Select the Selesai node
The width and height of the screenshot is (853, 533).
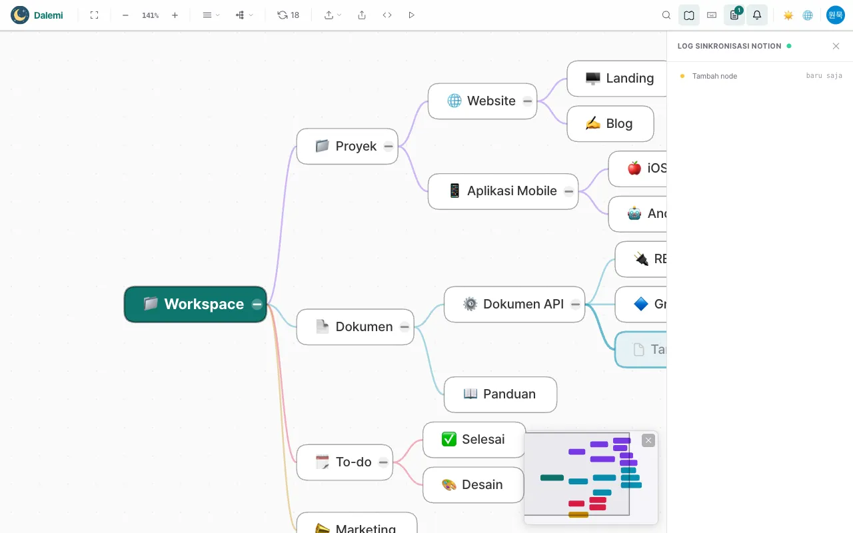pyautogui.click(x=474, y=440)
